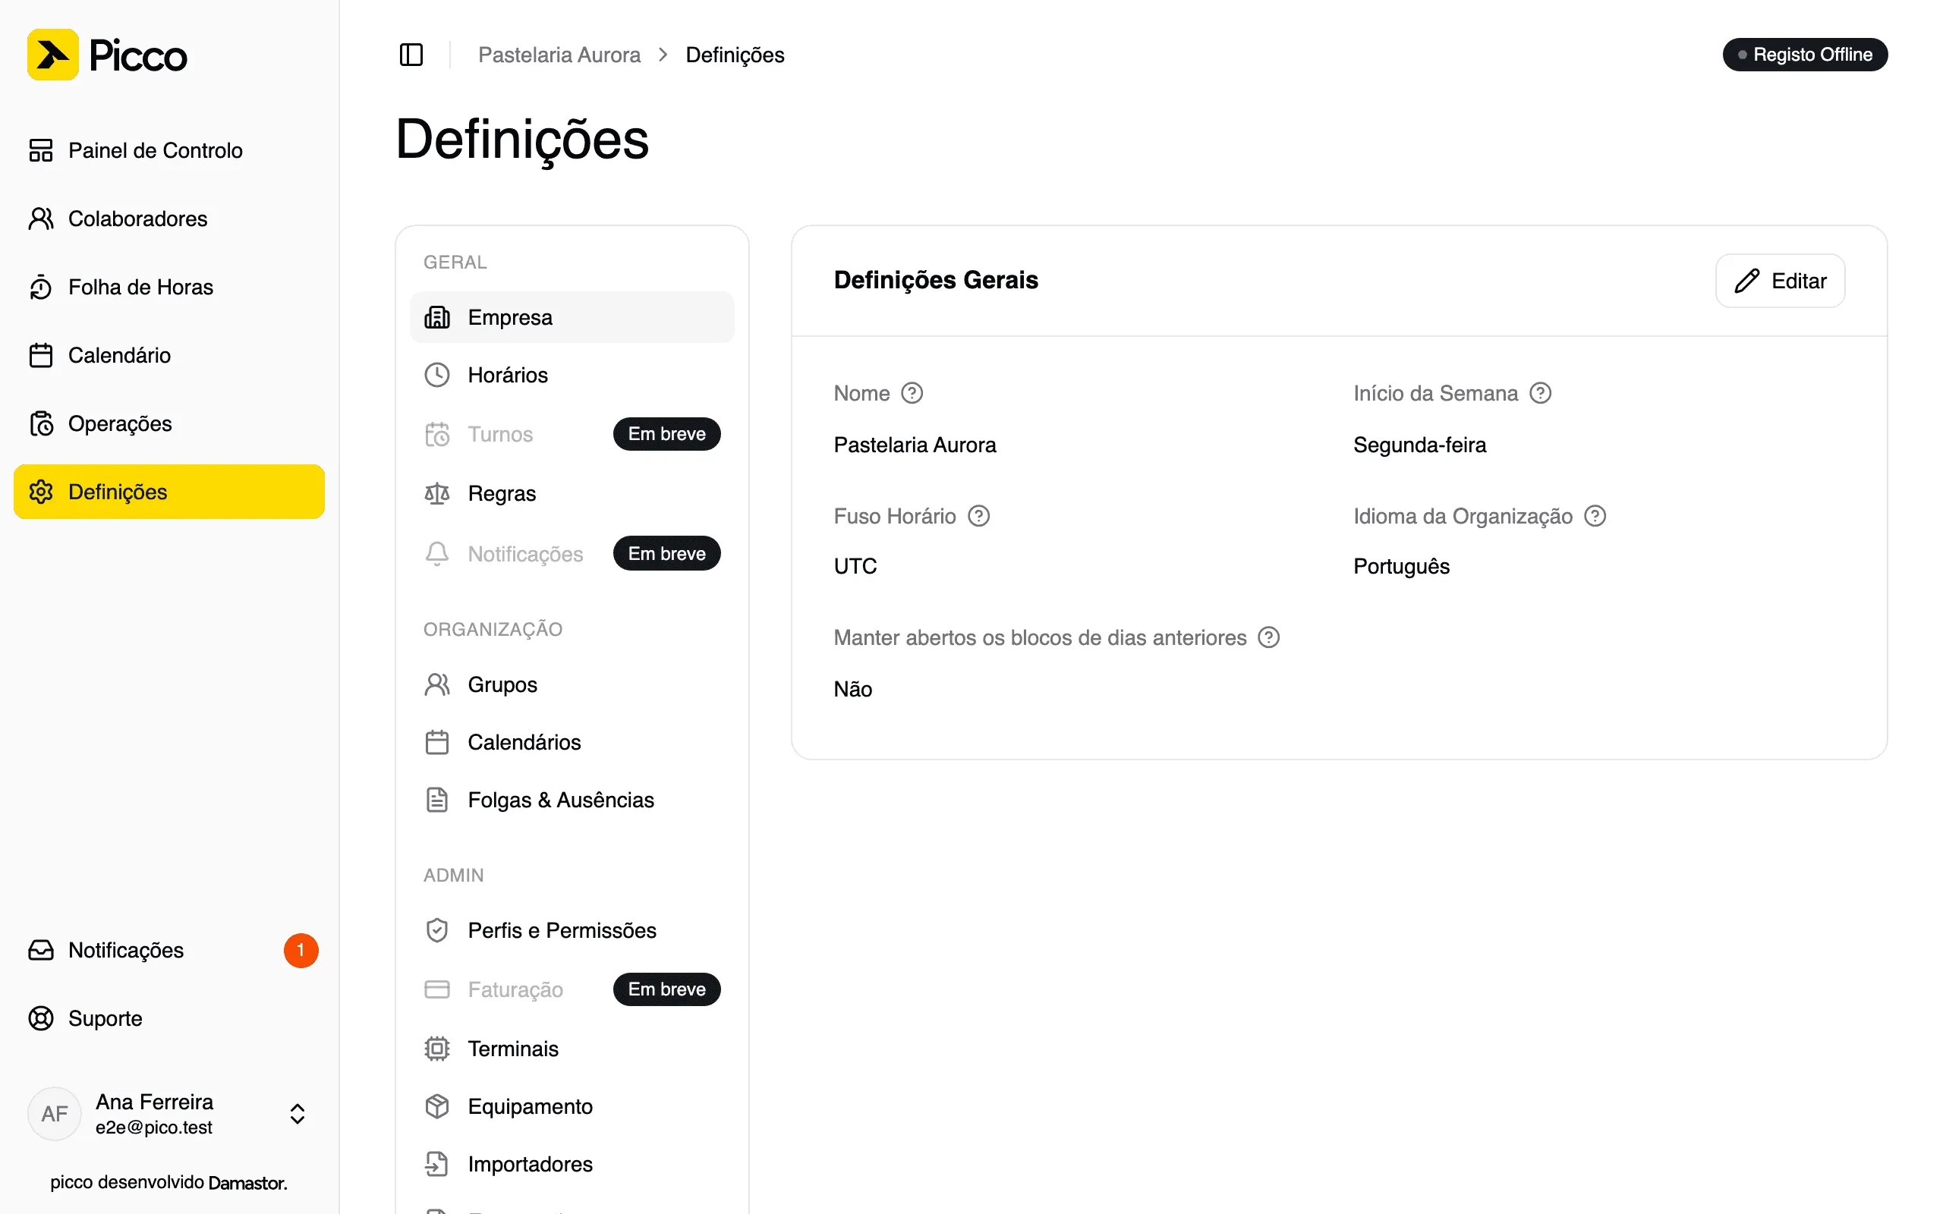Click the Picco logo icon

tap(53, 55)
